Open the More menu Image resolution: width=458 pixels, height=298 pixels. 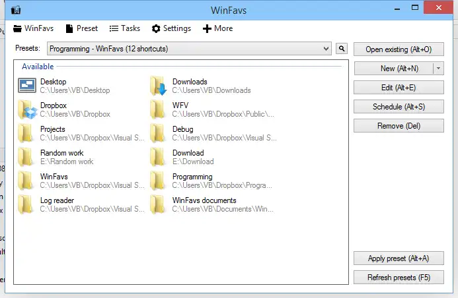217,28
